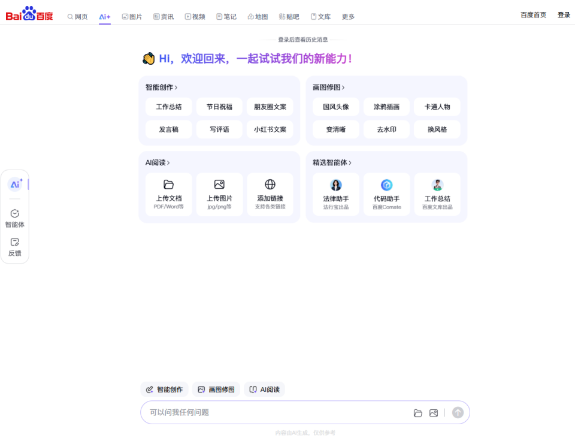Viewport: 575px width, 438px height.
Task: Choose the 工作总结 prompt in 智能创作
Action: [x=169, y=107]
